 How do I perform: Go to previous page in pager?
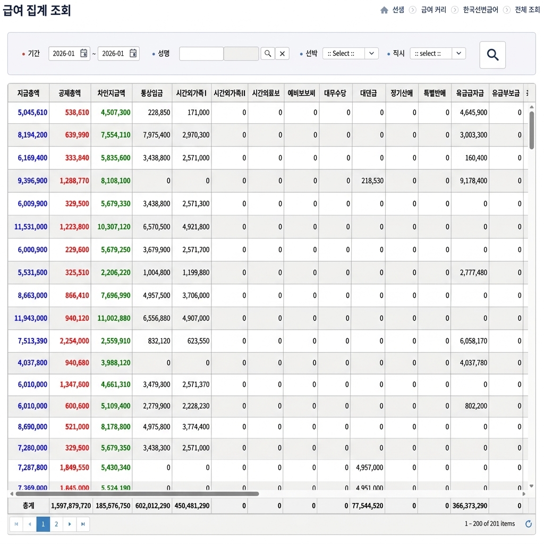click(x=30, y=524)
